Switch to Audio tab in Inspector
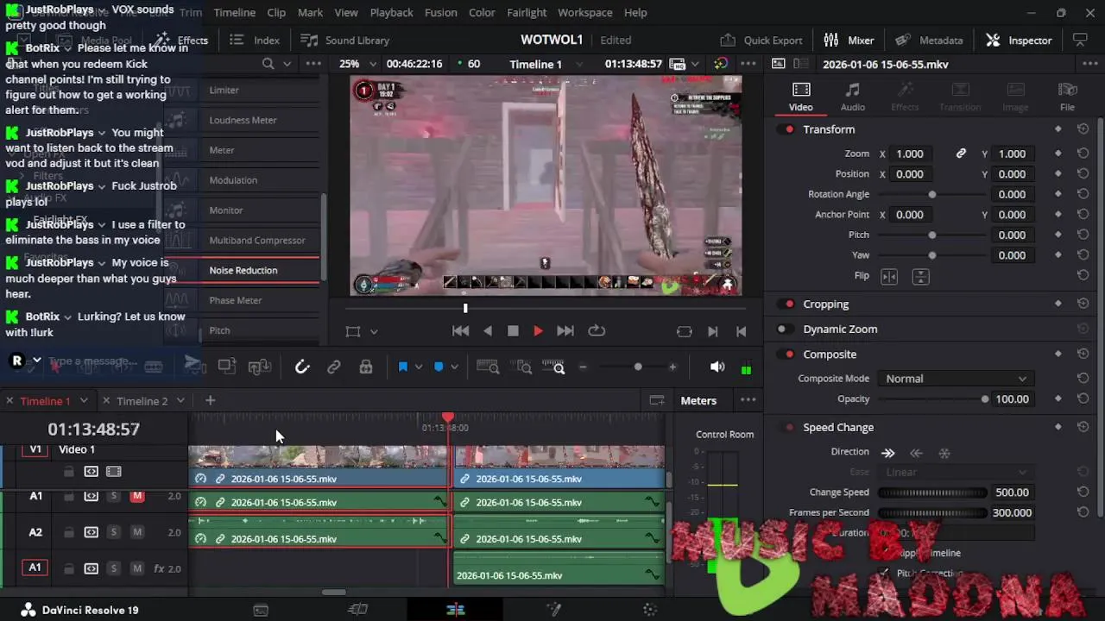Image resolution: width=1105 pixels, height=621 pixels. (852, 97)
